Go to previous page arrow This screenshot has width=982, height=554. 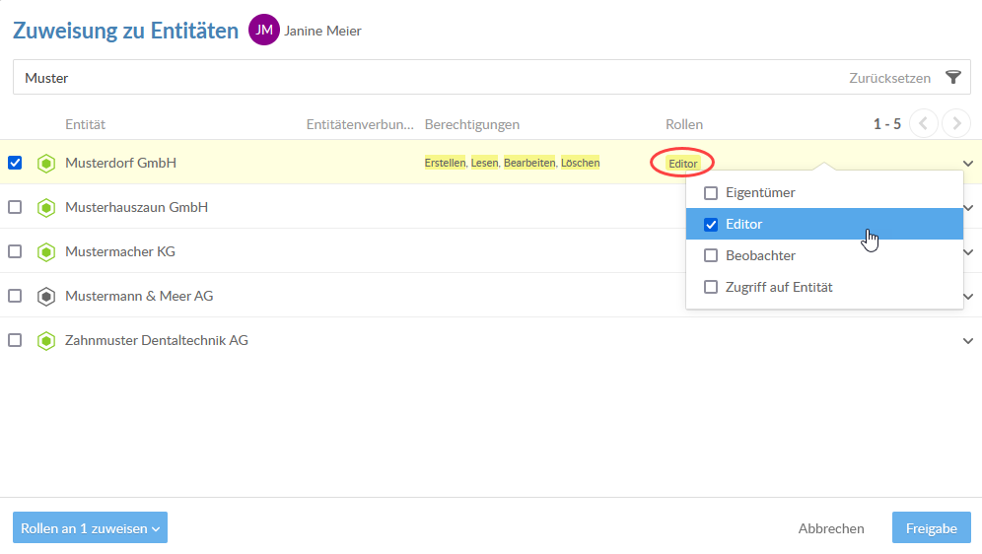[x=923, y=123]
